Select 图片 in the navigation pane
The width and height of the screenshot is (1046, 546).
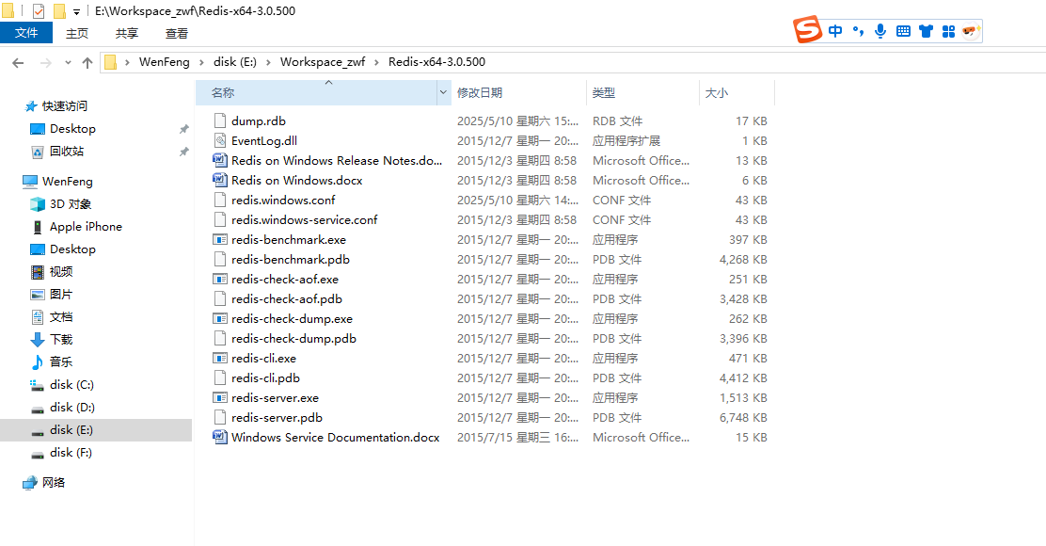pyautogui.click(x=61, y=295)
